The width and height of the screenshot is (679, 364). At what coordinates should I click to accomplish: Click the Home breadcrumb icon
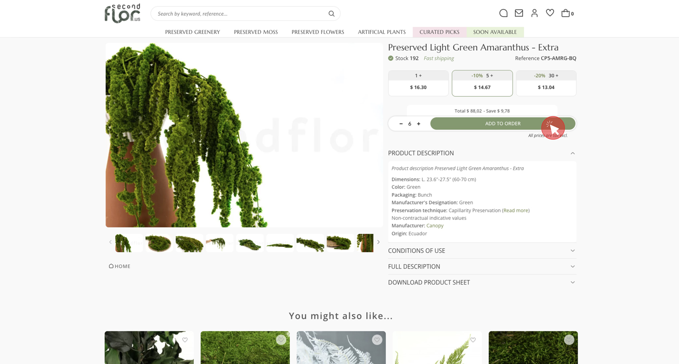point(111,266)
